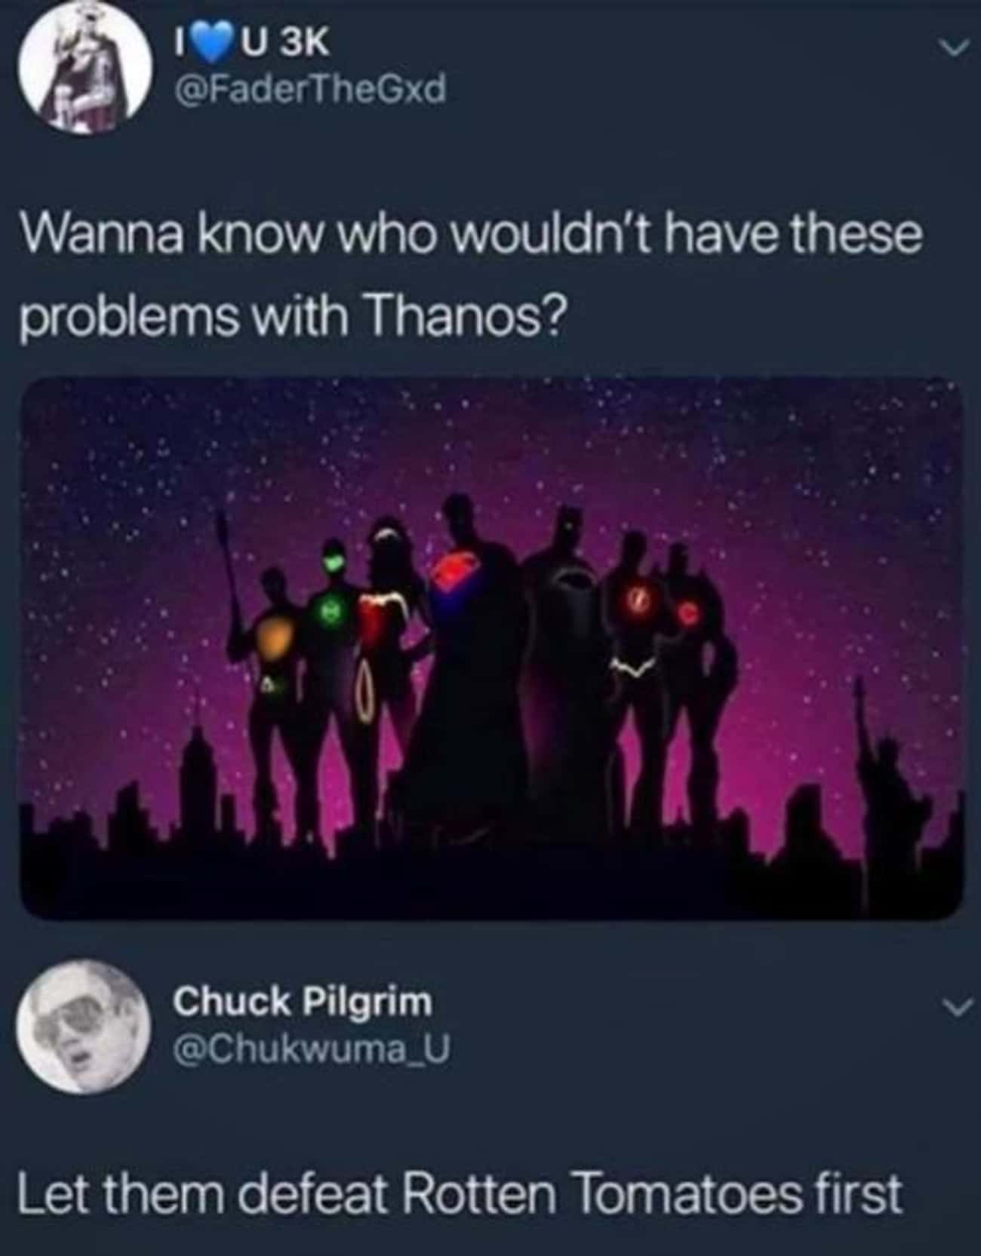Select the reply text about Rotten Tomatoes
This screenshot has height=1256, width=981.
click(x=460, y=1194)
